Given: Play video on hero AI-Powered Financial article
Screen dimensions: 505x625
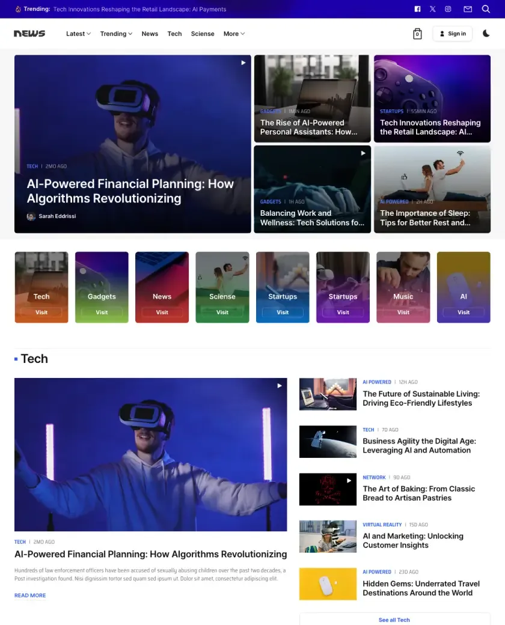Looking at the screenshot, I should [x=243, y=62].
